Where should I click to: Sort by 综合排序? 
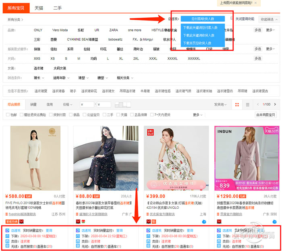click(14, 104)
